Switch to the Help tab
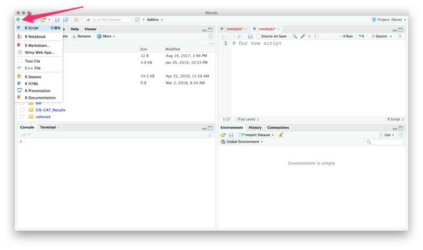423x250 pixels. 75,29
